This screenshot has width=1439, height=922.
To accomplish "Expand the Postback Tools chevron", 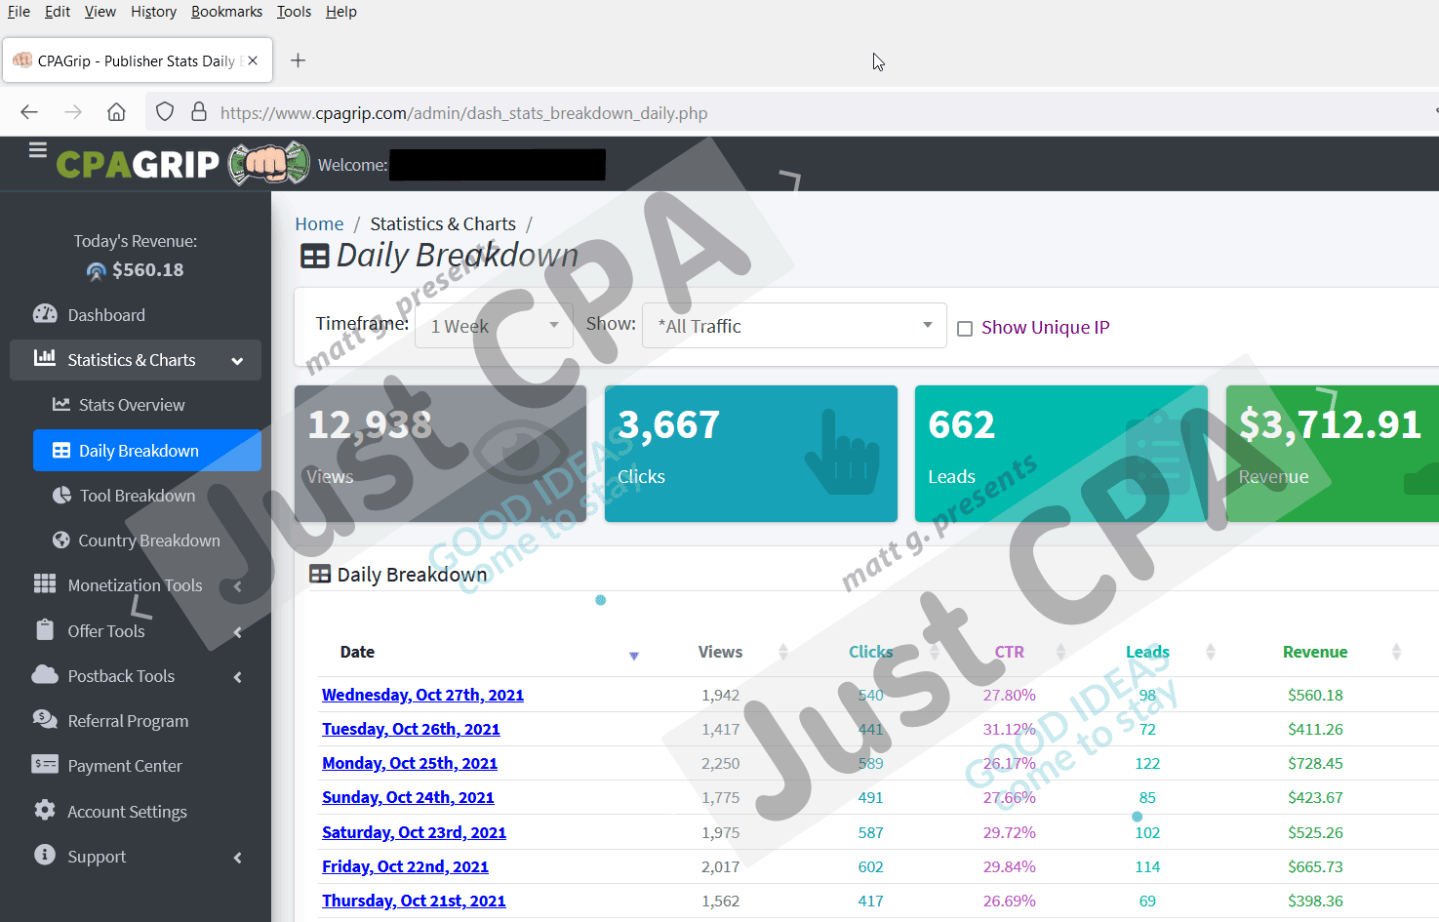I will [x=237, y=677].
